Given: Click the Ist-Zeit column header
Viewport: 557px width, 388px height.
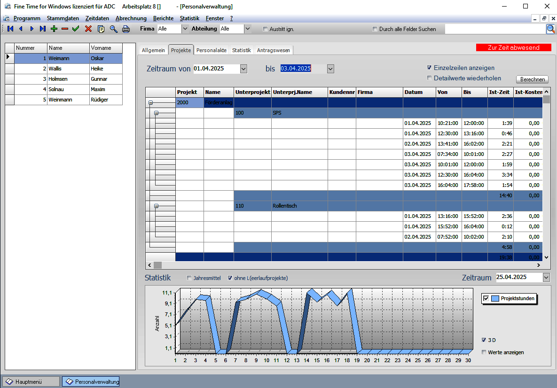Looking at the screenshot, I should coord(501,92).
